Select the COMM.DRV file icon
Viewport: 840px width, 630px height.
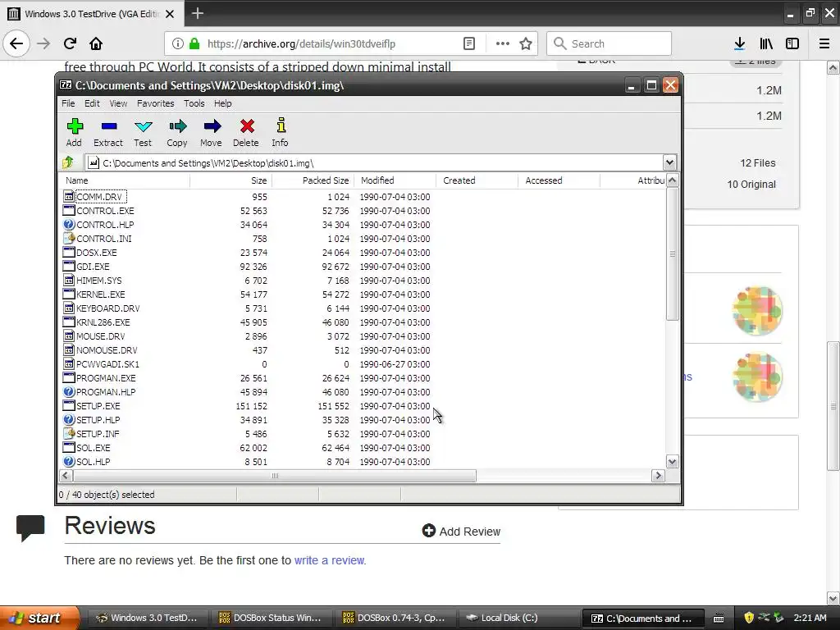[x=69, y=197]
